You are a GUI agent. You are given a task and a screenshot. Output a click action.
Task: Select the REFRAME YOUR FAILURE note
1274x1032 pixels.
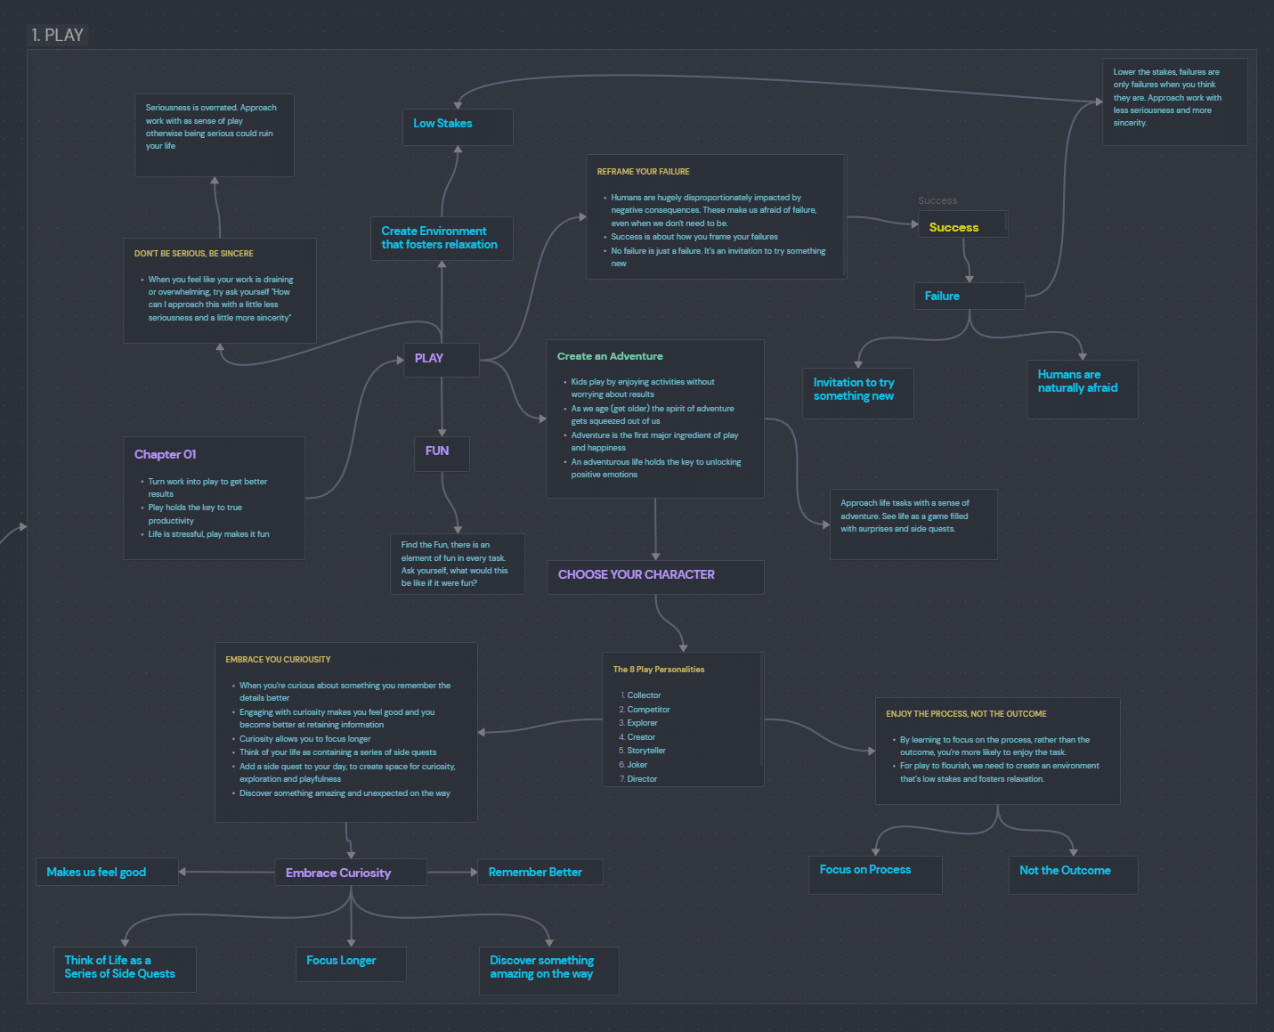(x=716, y=217)
